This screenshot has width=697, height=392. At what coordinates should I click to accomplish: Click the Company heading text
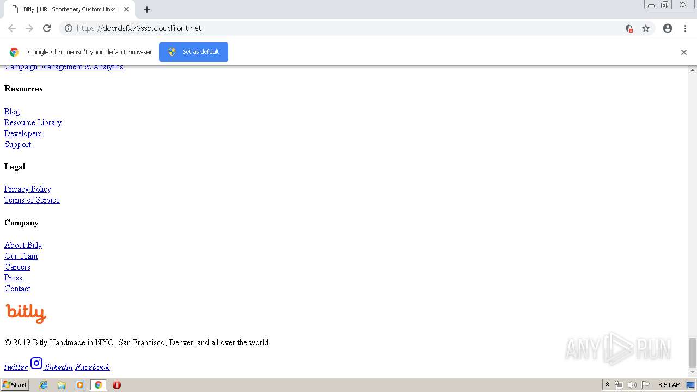point(21,223)
